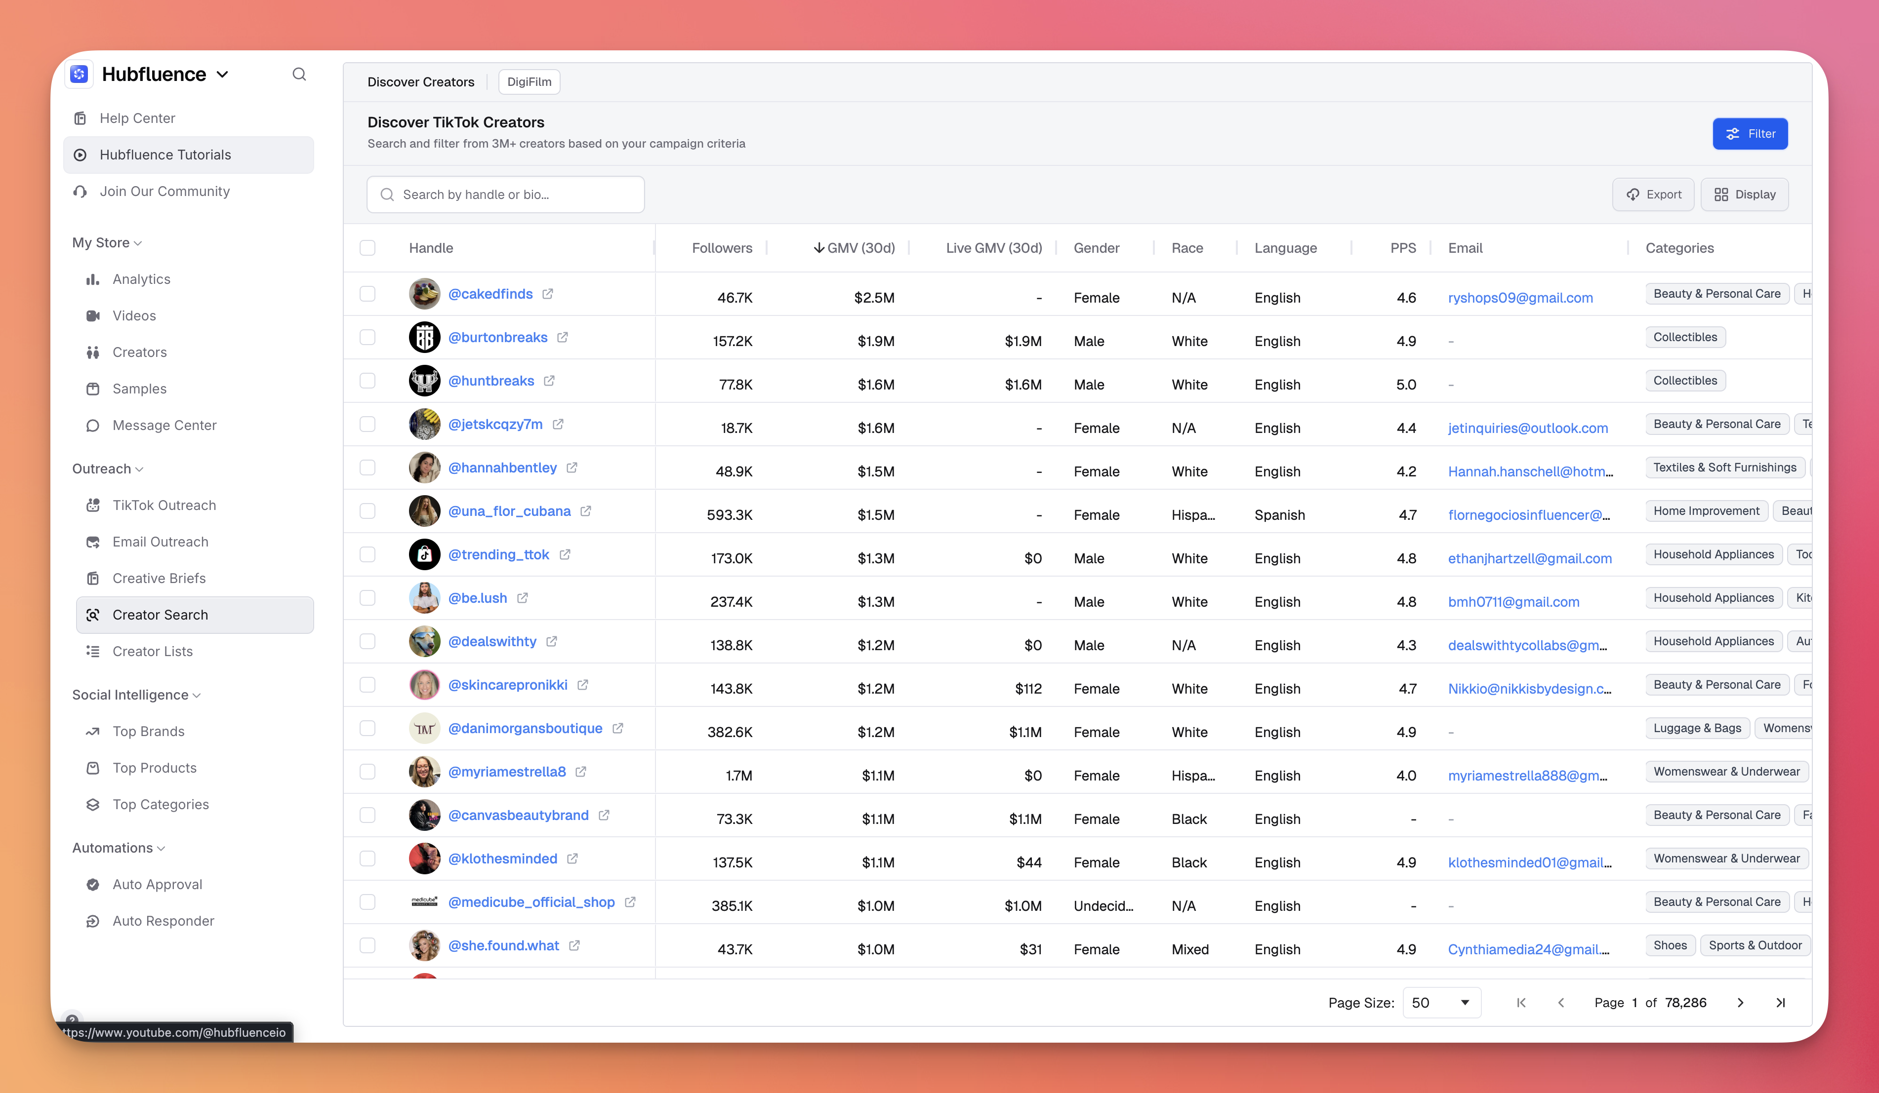Check the @huntbreaks row checkbox
Image resolution: width=1879 pixels, height=1093 pixels.
tap(368, 381)
